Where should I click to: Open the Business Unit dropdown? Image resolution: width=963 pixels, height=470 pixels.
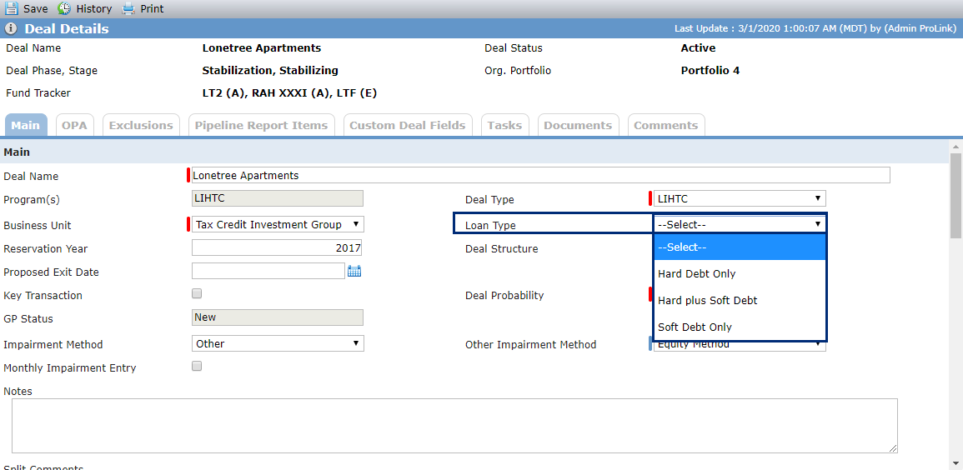point(278,224)
